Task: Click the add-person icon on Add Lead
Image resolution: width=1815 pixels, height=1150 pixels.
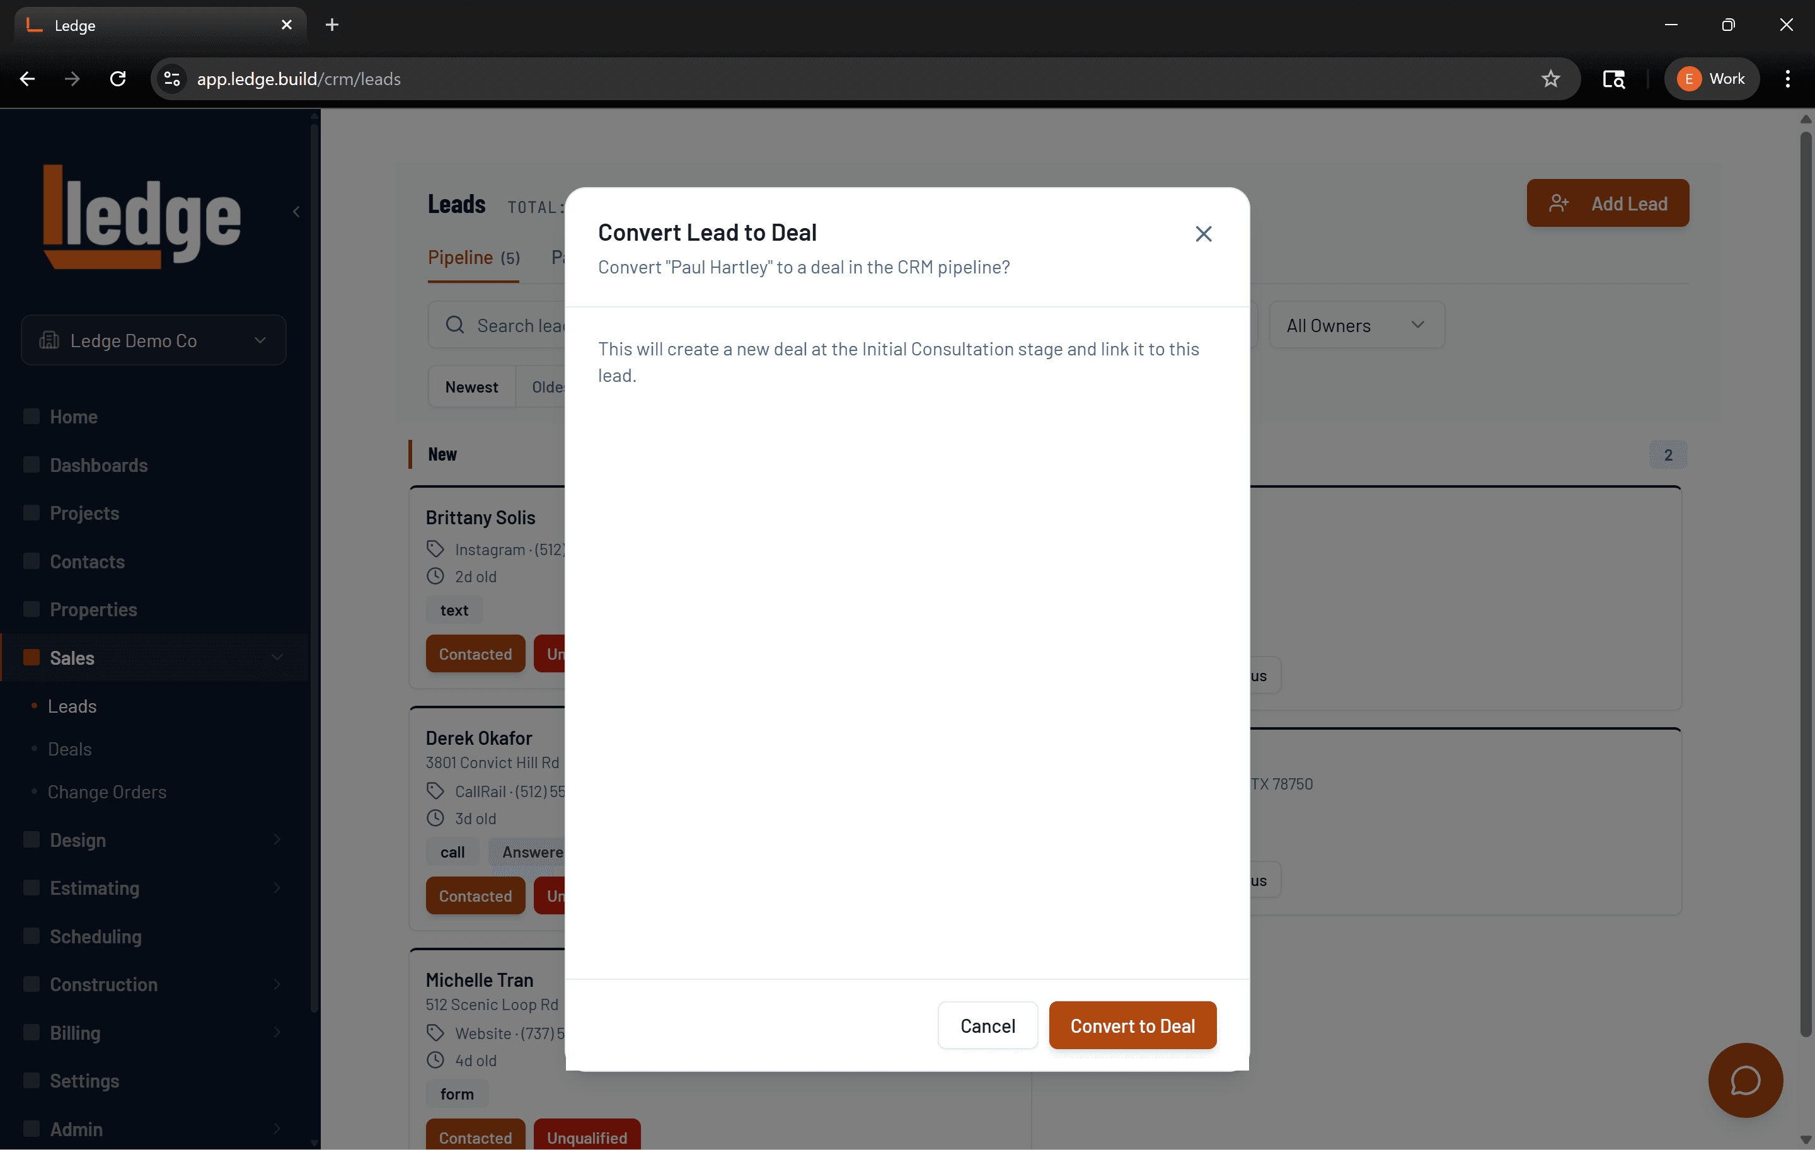Action: coord(1559,203)
